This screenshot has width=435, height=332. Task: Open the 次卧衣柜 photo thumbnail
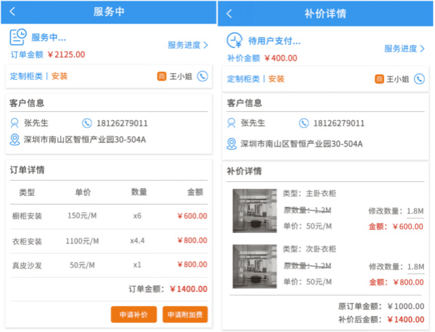coord(254,266)
